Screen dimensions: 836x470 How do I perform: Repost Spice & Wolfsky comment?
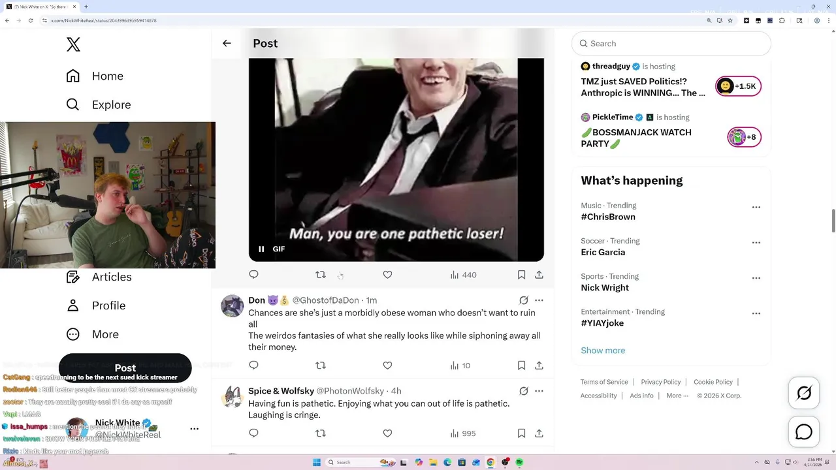click(321, 433)
